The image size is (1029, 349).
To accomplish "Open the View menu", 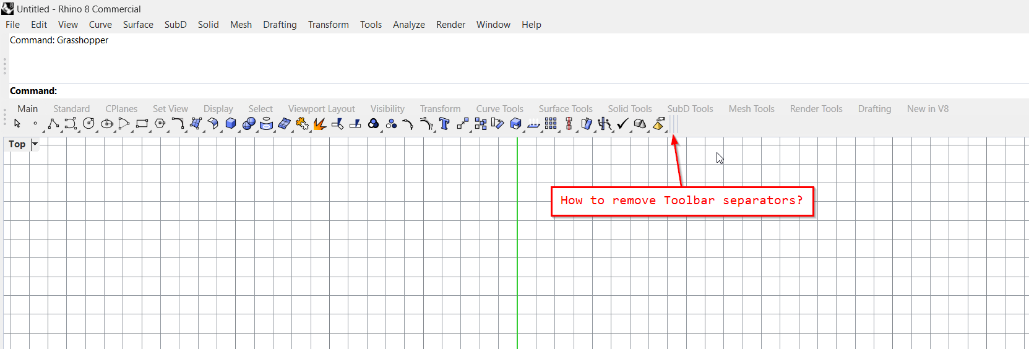I will (68, 25).
